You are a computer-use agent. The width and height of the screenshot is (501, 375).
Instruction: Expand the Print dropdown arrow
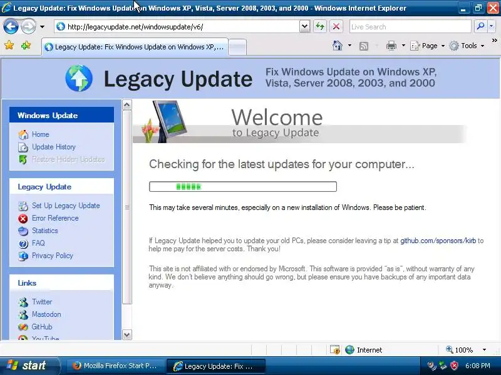click(403, 46)
